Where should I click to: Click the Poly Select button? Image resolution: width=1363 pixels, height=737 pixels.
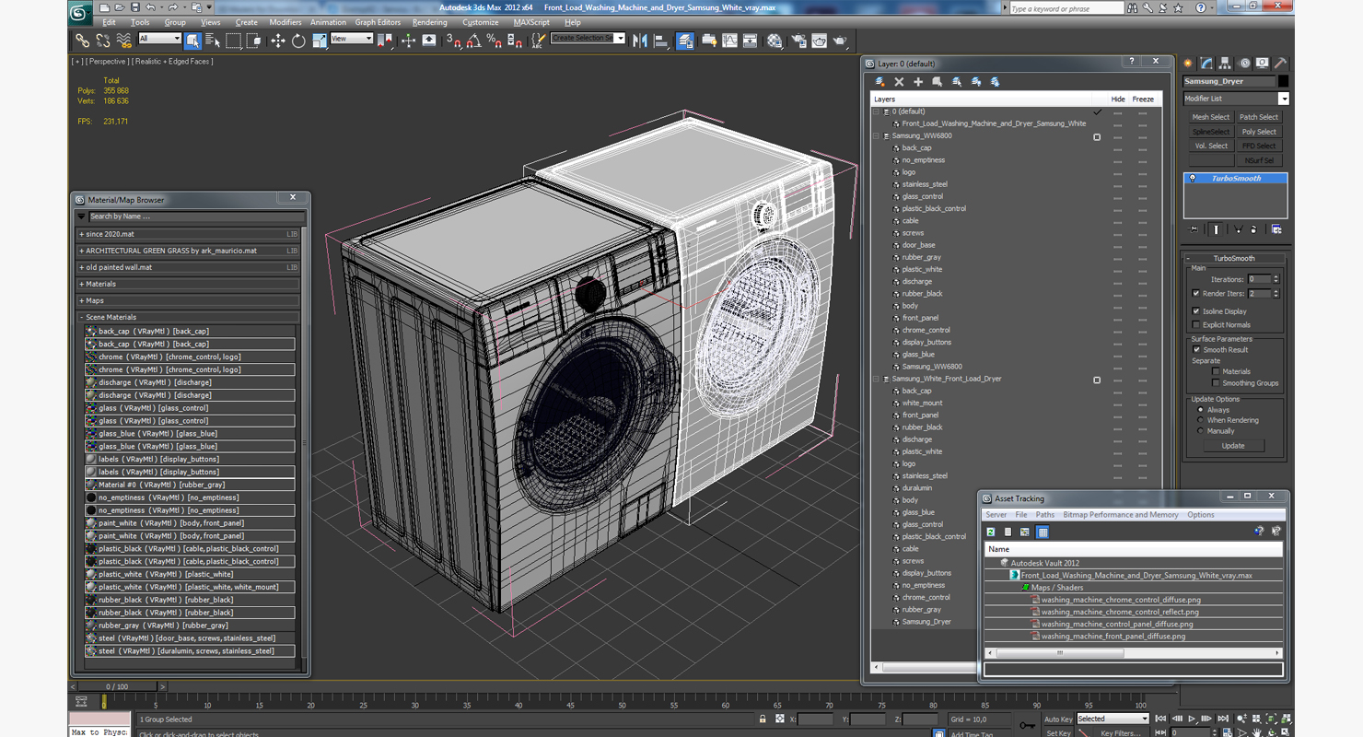[x=1259, y=132]
